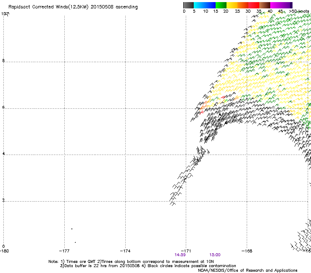Click the purple '15:00' time marker

[215, 255]
